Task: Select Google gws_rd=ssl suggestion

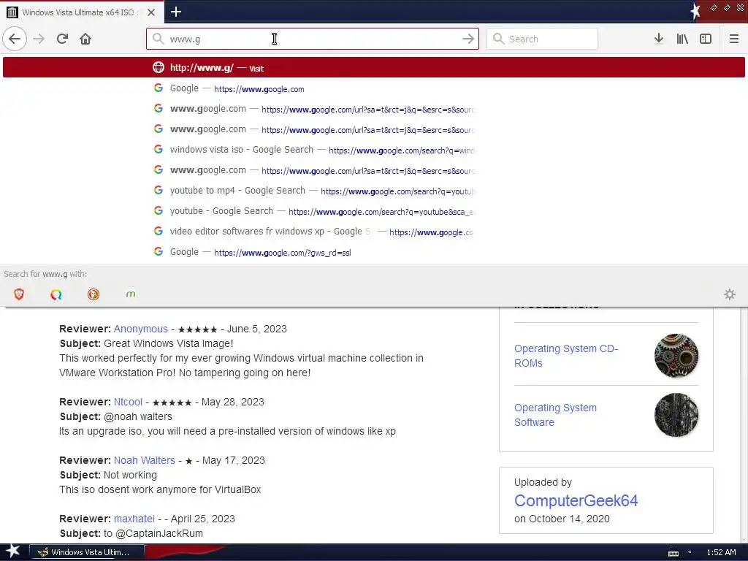Action: (374, 252)
